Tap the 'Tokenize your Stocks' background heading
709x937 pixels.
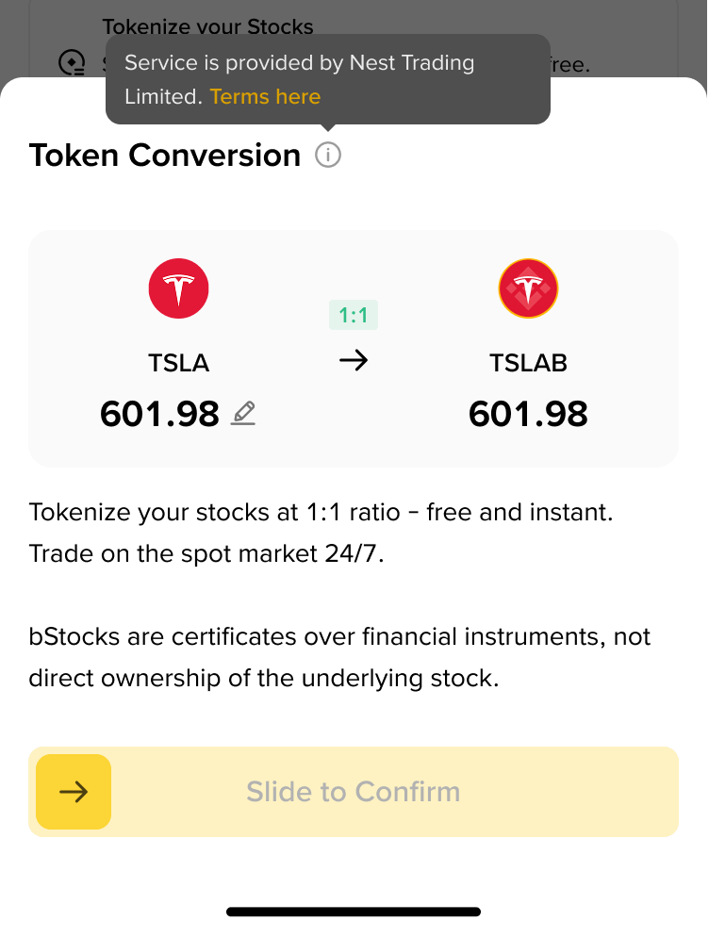pyautogui.click(x=208, y=27)
